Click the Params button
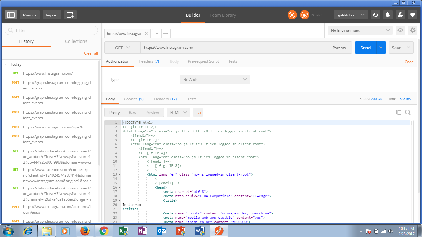 pyautogui.click(x=339, y=48)
